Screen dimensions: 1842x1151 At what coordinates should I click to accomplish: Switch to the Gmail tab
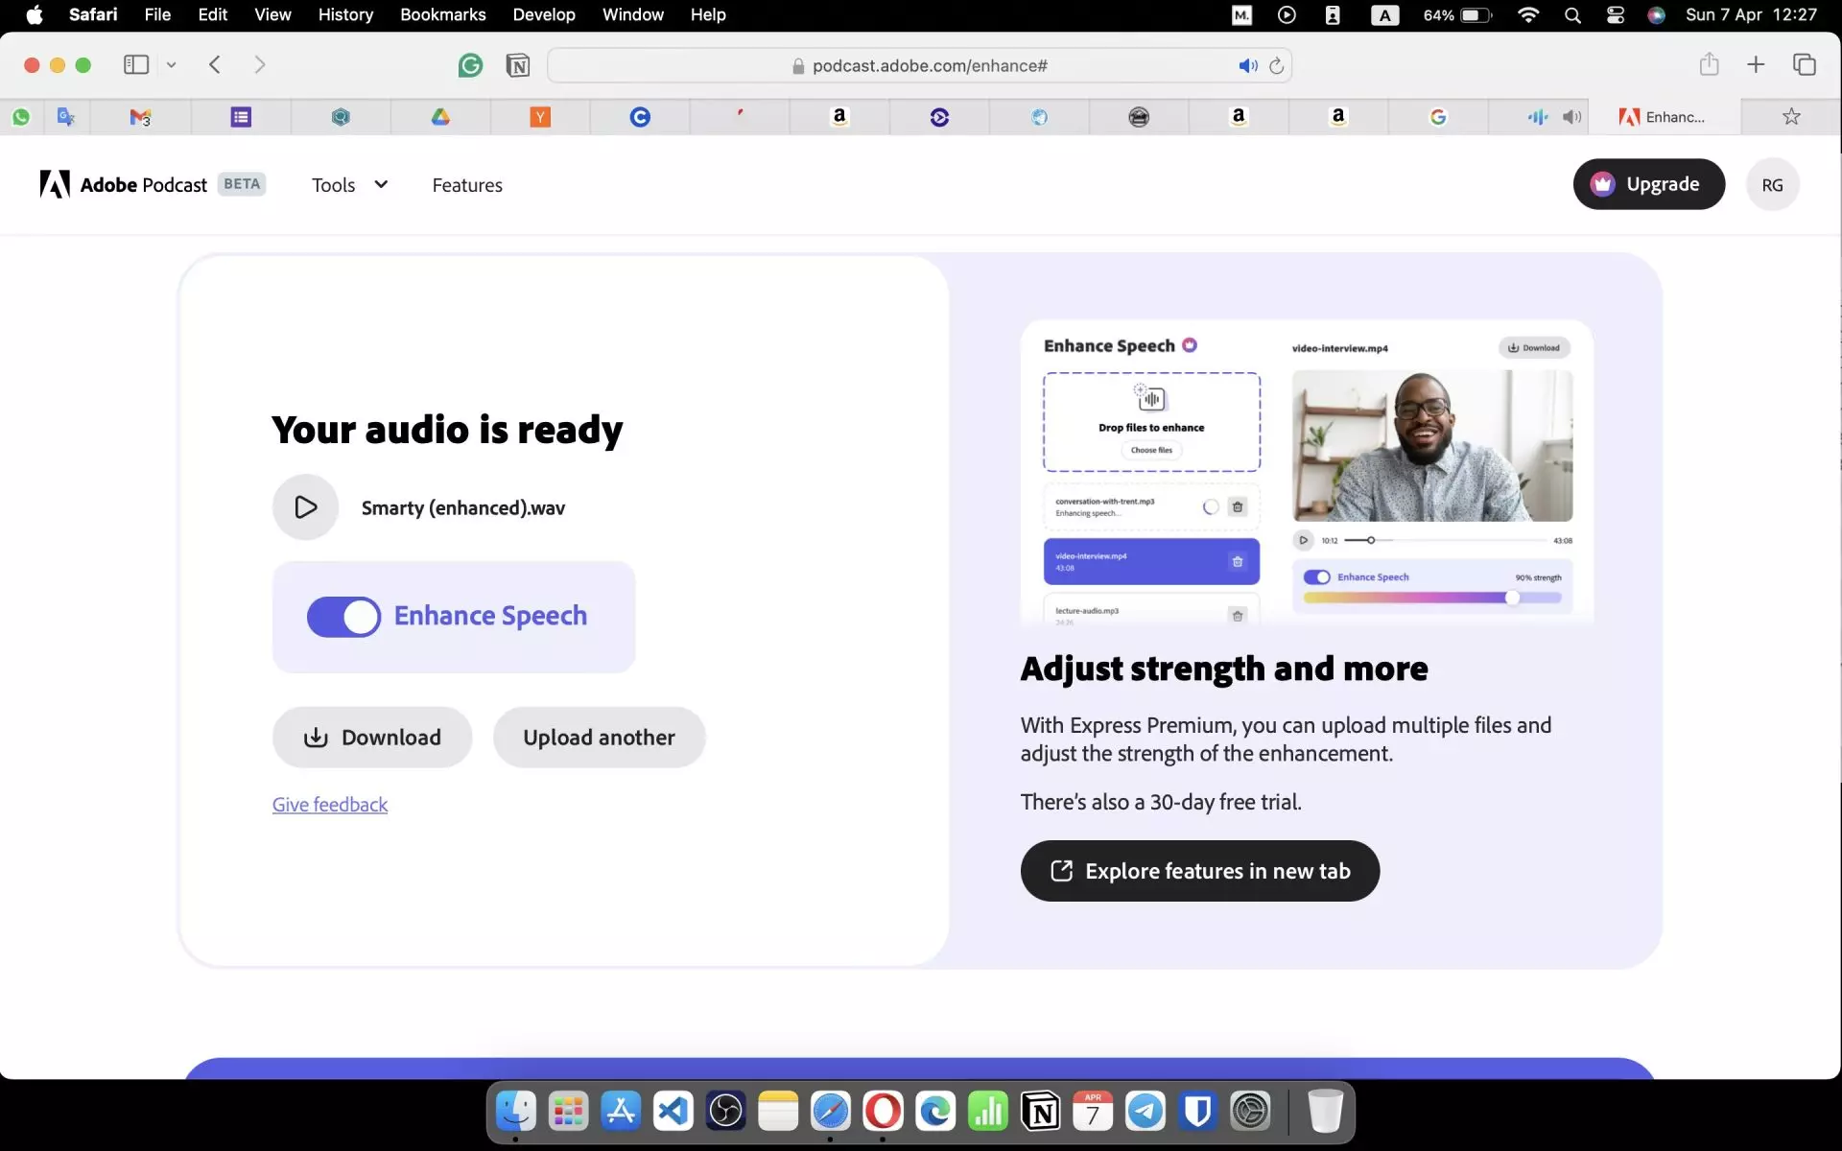(x=141, y=117)
